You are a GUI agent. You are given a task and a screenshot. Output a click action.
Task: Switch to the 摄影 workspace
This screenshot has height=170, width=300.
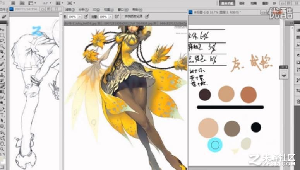[x=265, y=3]
